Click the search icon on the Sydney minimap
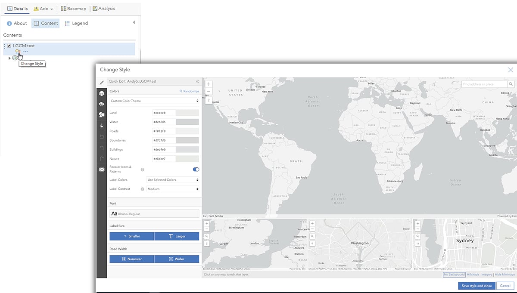Viewport: 517px width, 293px height. tap(418, 236)
